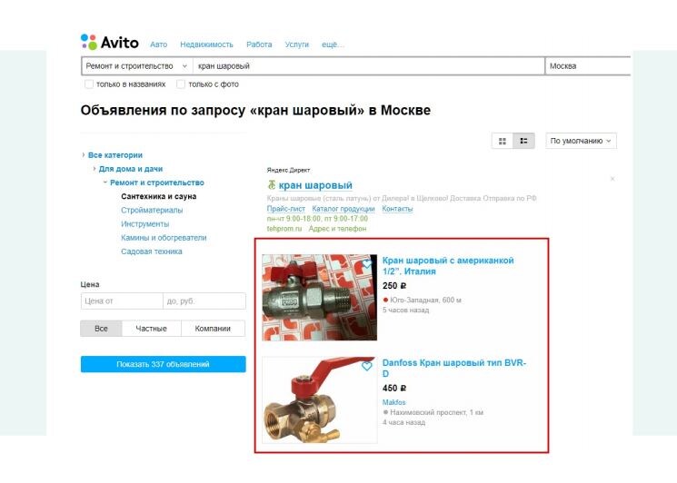Select 'Компании' seller filter
This screenshot has width=677, height=483.
pos(213,328)
